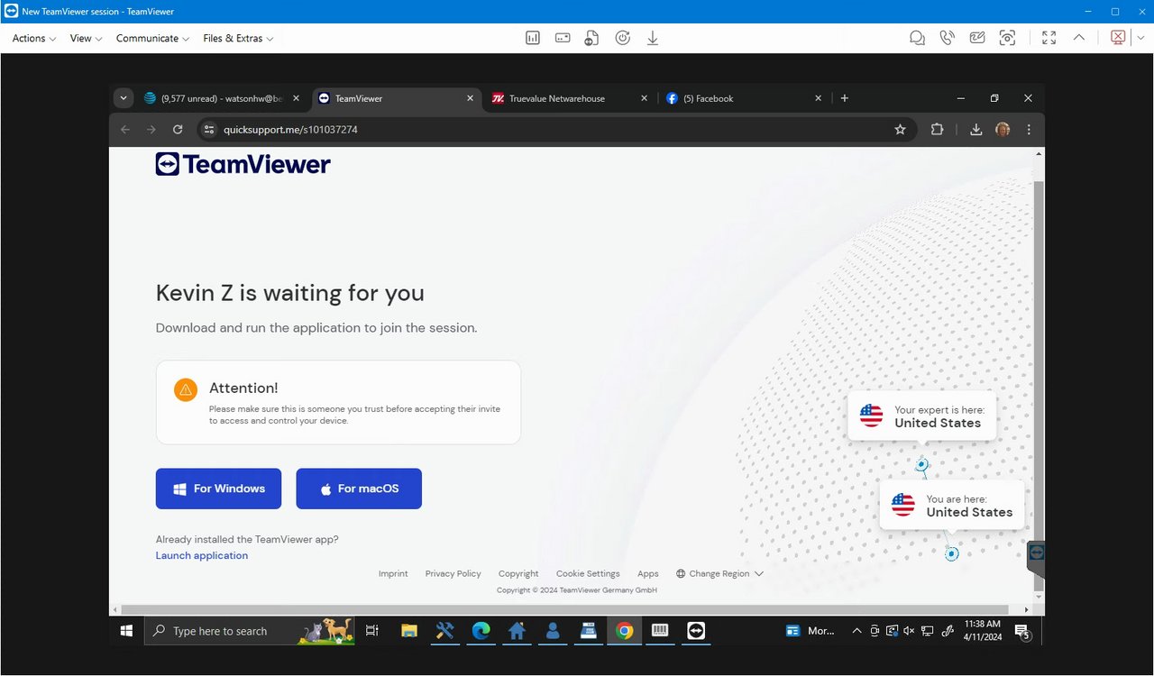This screenshot has width=1154, height=676.
Task: Open the Chrome profile avatar
Action: pyautogui.click(x=1003, y=130)
